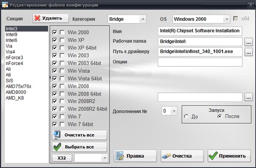Screen dimensions: 256x168
Task: Click Выбрать все button
Action: click(x=80, y=147)
